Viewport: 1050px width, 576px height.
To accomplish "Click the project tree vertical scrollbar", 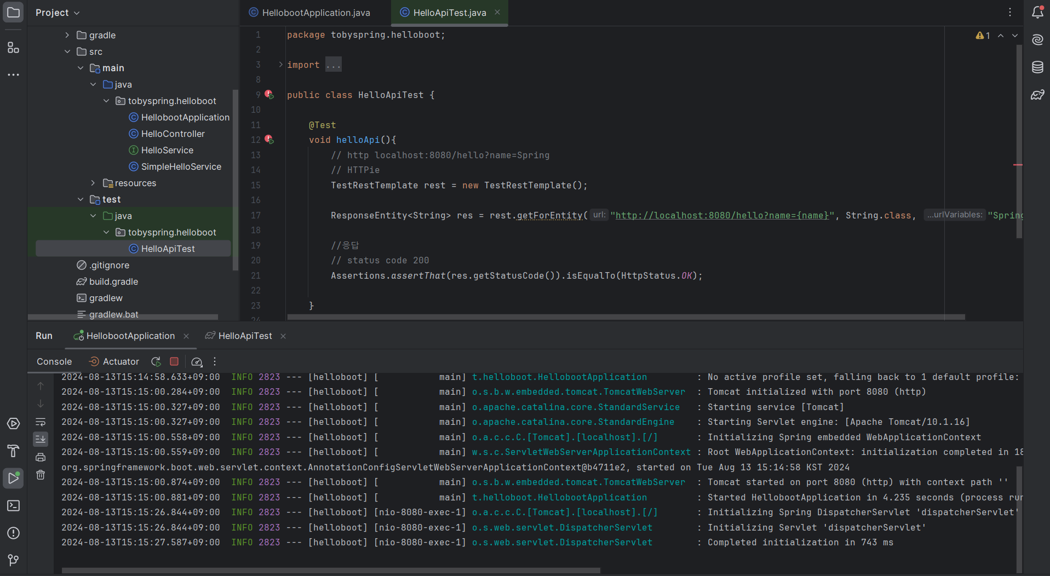I will pos(236,181).
